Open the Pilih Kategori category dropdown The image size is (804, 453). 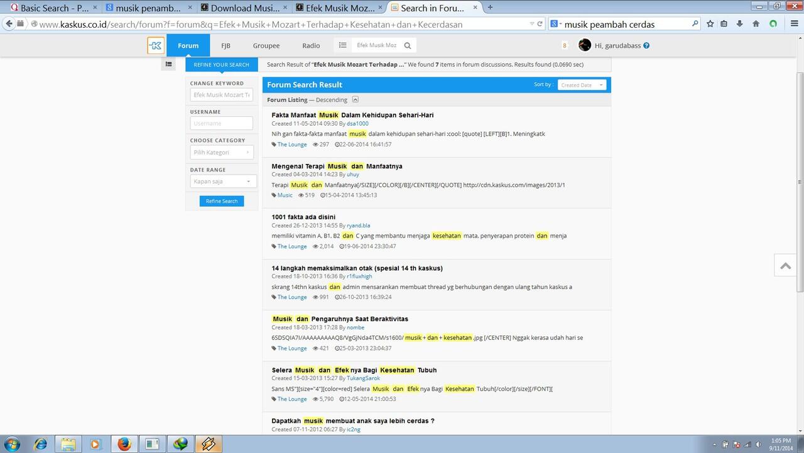(x=222, y=152)
